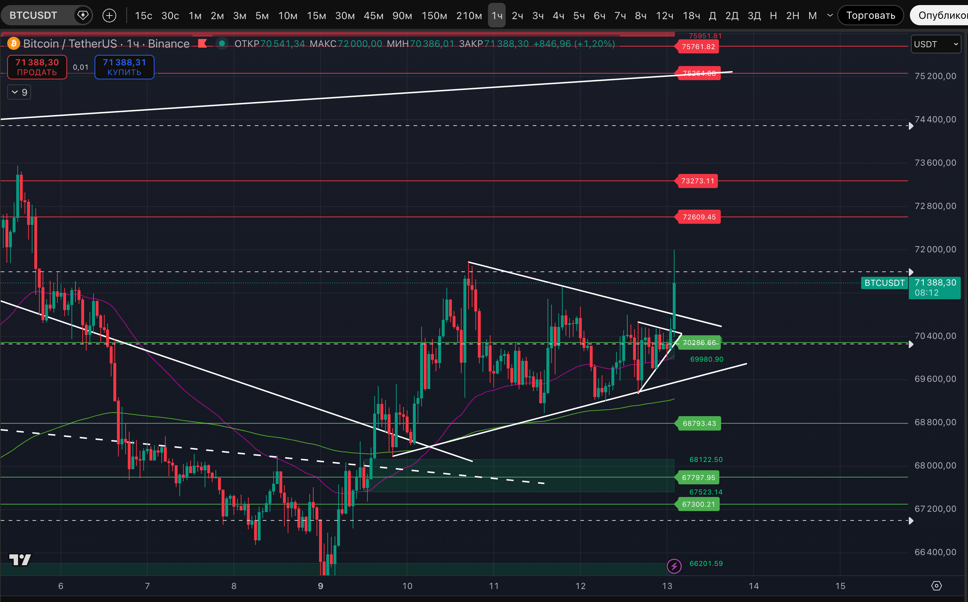968x602 pixels.
Task: Click the Торговать button
Action: pyautogui.click(x=871, y=16)
